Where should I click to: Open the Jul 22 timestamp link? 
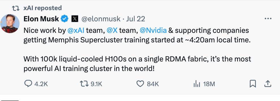point(135,19)
